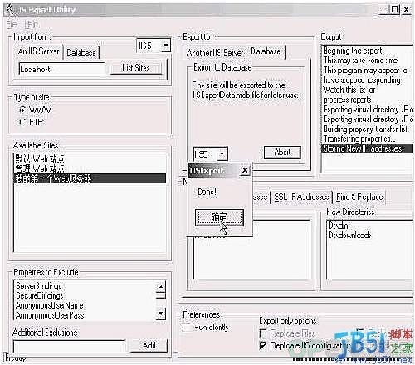
Task: Switch to the Find & Replace tab
Action: point(359,197)
